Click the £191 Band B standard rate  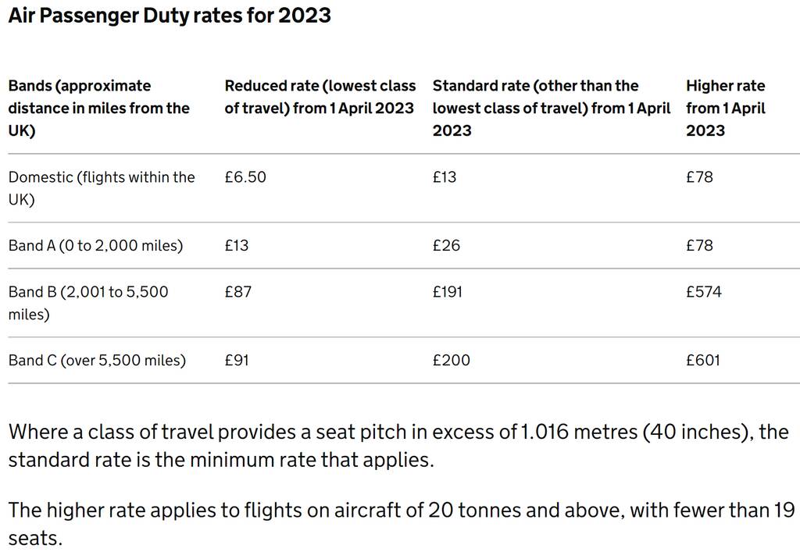tap(448, 292)
